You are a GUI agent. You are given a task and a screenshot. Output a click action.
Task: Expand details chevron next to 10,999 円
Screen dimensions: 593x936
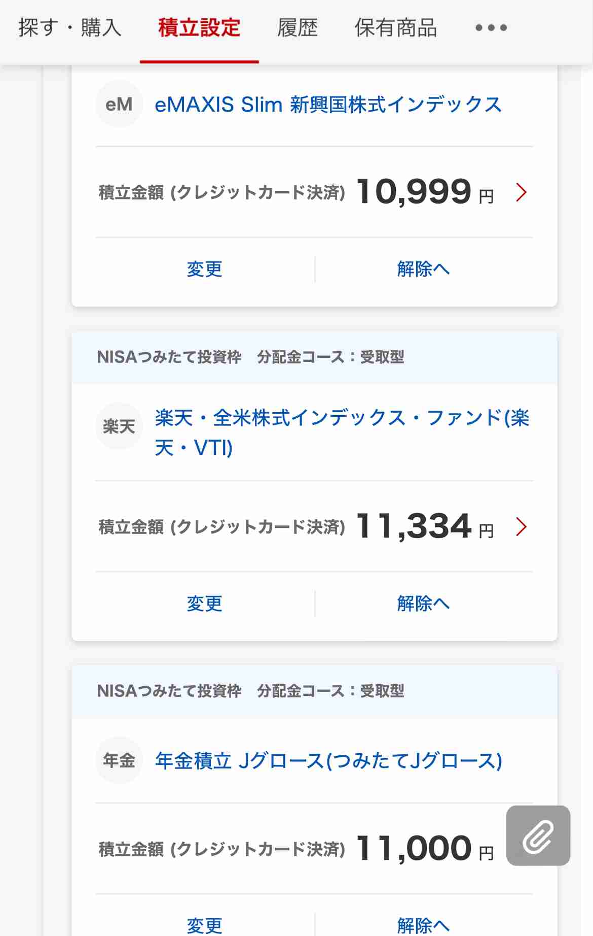pyautogui.click(x=522, y=192)
